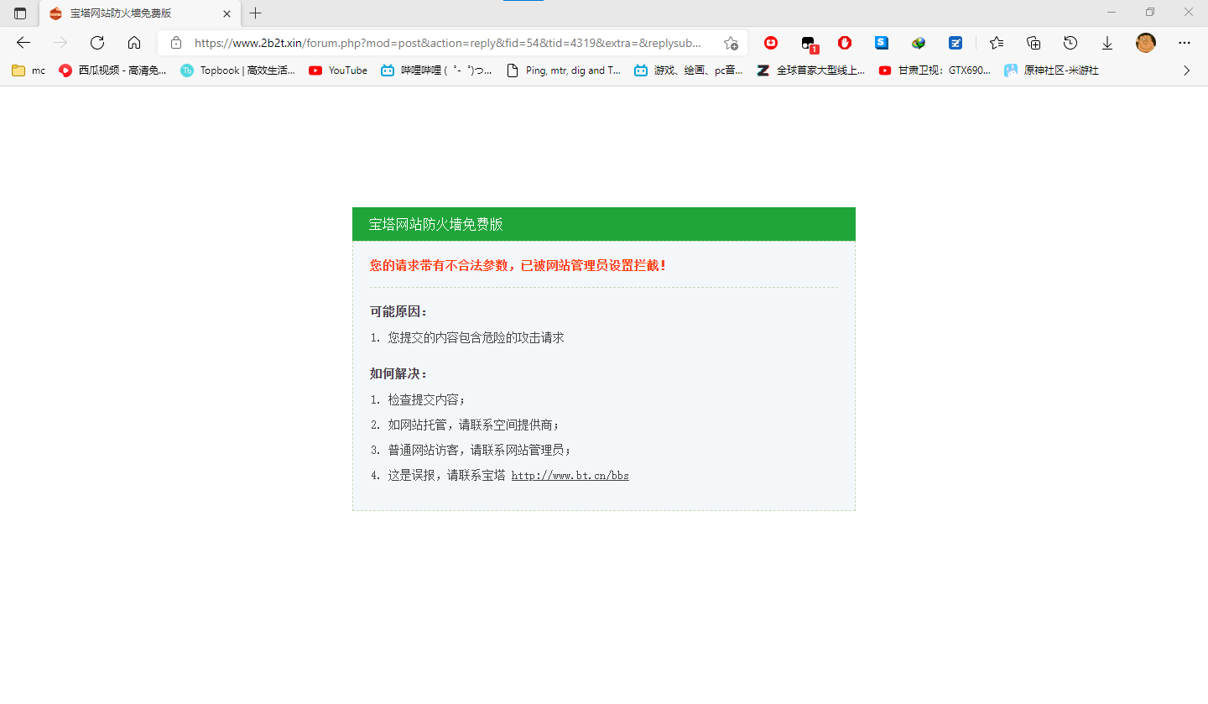
Task: Go to the browser home page
Action: 134,43
